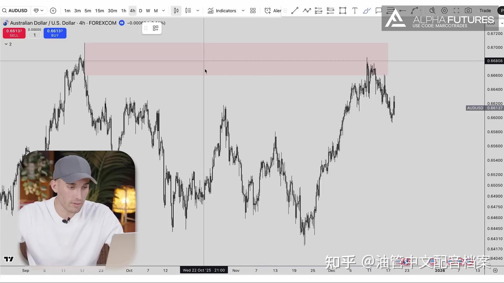Click the blue BUY 0.66137 button
Screen dimensions: 504x283
55,33
